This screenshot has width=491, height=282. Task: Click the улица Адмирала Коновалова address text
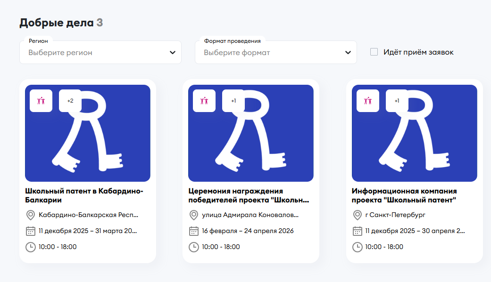pos(250,215)
